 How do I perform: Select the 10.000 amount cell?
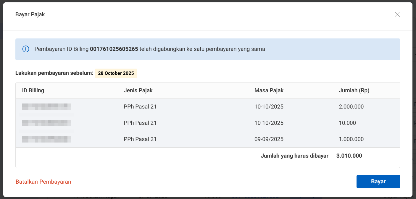[347, 123]
